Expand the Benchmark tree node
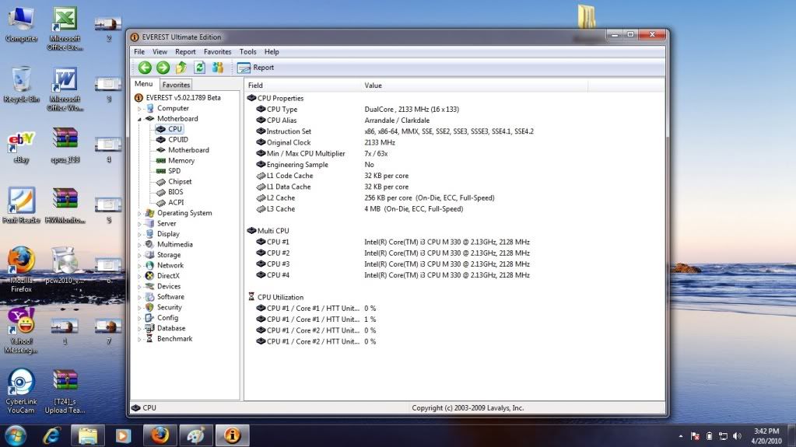This screenshot has height=447, width=796. [x=139, y=339]
